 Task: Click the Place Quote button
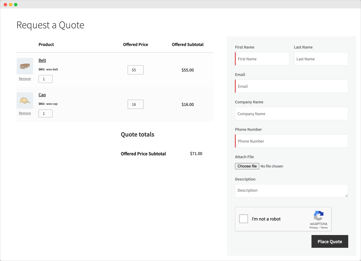tap(330, 241)
